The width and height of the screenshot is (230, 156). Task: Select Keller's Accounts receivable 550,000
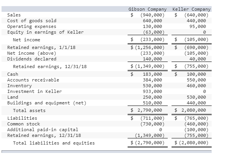pos(196,80)
